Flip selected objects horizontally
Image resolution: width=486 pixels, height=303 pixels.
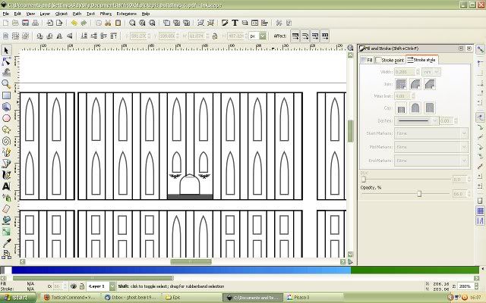click(x=59, y=36)
